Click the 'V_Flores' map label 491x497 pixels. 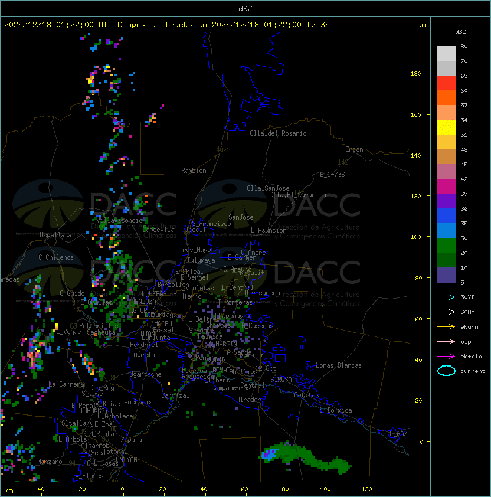[89, 476]
